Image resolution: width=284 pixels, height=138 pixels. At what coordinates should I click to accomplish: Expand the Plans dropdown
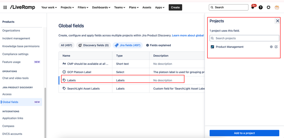[x=134, y=7]
